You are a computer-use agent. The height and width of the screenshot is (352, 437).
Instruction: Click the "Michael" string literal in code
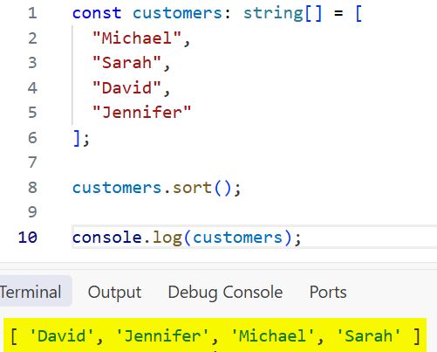coord(137,38)
